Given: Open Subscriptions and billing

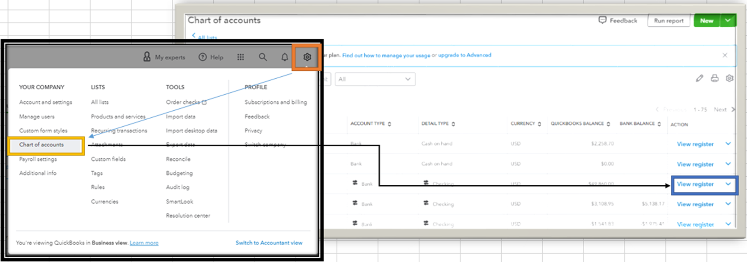Looking at the screenshot, I should pyautogui.click(x=276, y=102).
